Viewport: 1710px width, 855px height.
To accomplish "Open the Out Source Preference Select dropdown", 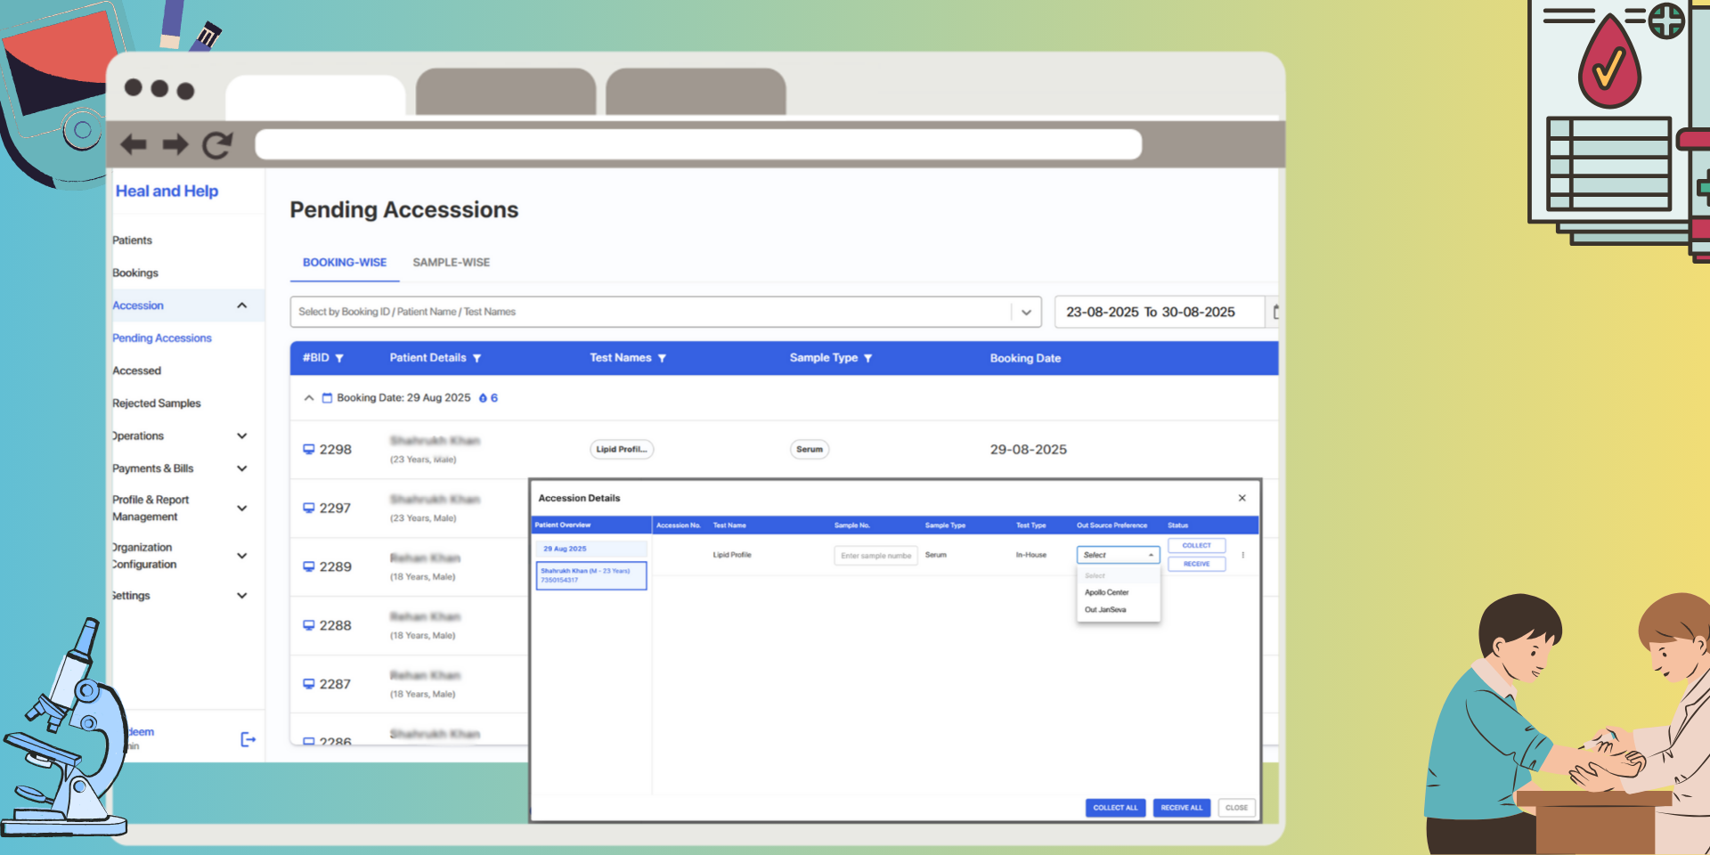I will point(1118,555).
